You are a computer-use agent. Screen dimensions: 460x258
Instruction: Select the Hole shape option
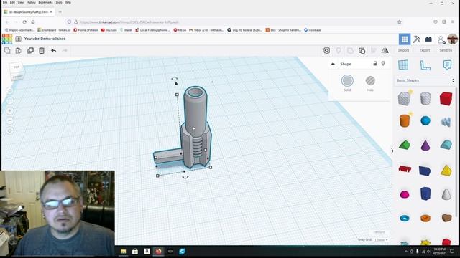pos(370,83)
